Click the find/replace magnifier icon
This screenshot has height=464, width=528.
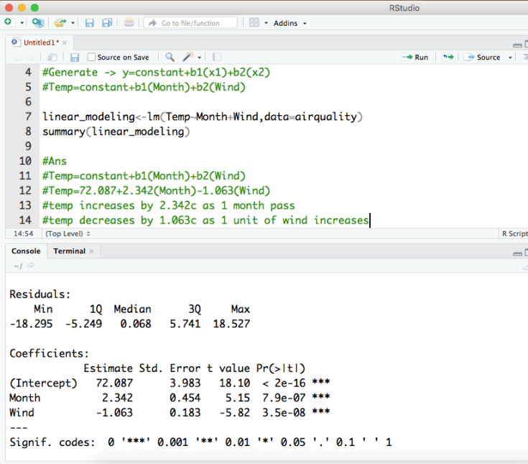point(170,57)
